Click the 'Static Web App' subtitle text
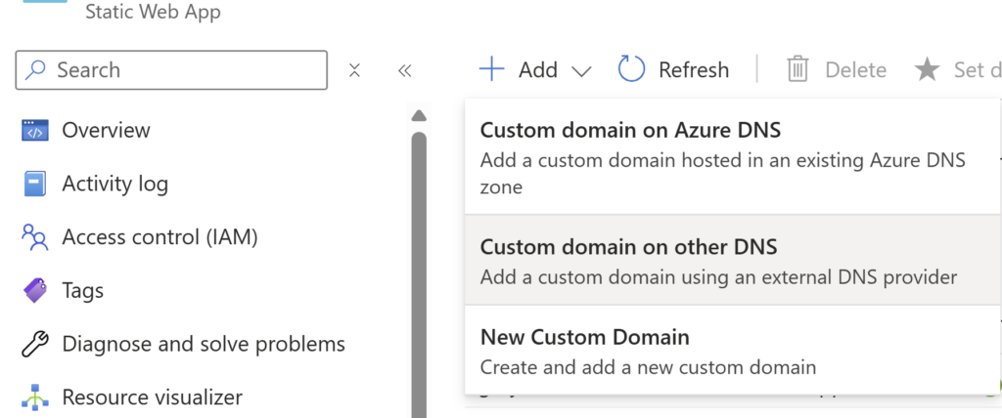Viewport: 1002px width, 418px height. 154,12
